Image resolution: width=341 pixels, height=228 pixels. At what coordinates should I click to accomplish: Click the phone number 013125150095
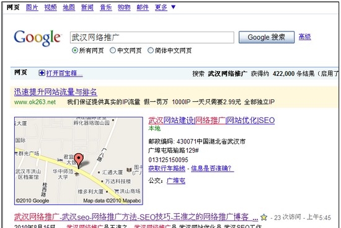pos(168,160)
